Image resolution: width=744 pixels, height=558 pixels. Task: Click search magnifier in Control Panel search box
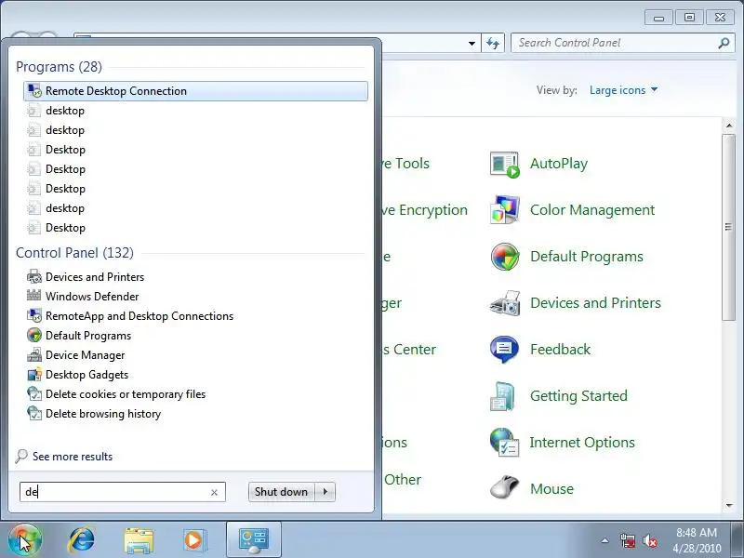[x=724, y=43]
